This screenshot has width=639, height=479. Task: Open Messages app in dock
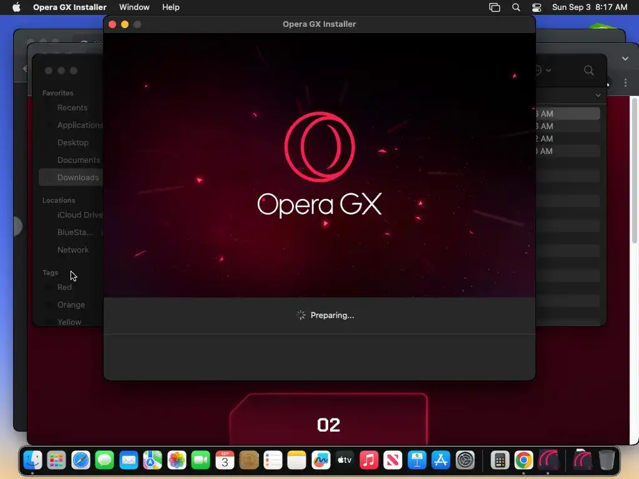[105, 461]
